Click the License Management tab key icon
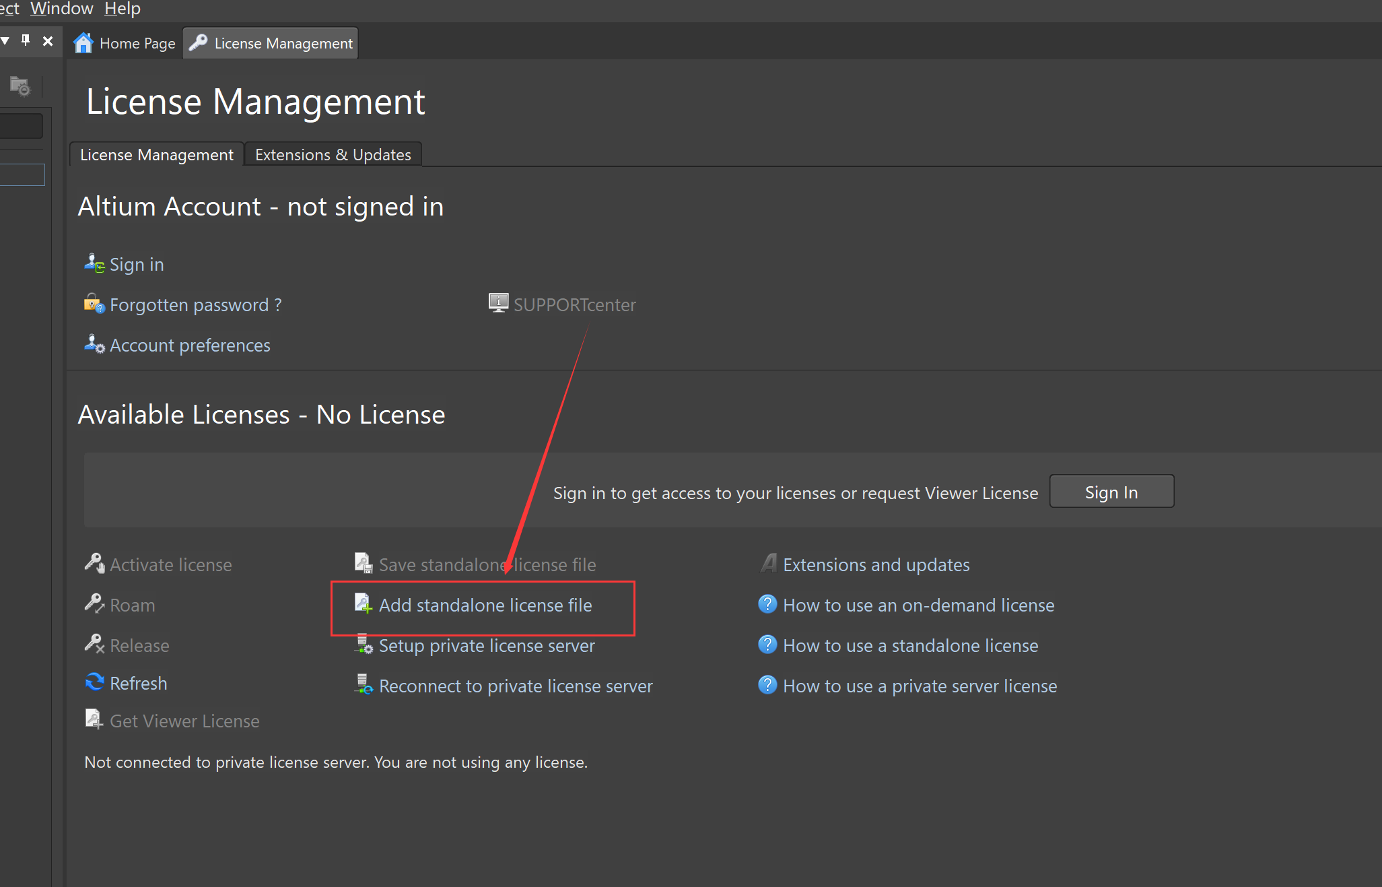Image resolution: width=1382 pixels, height=887 pixels. tap(198, 42)
